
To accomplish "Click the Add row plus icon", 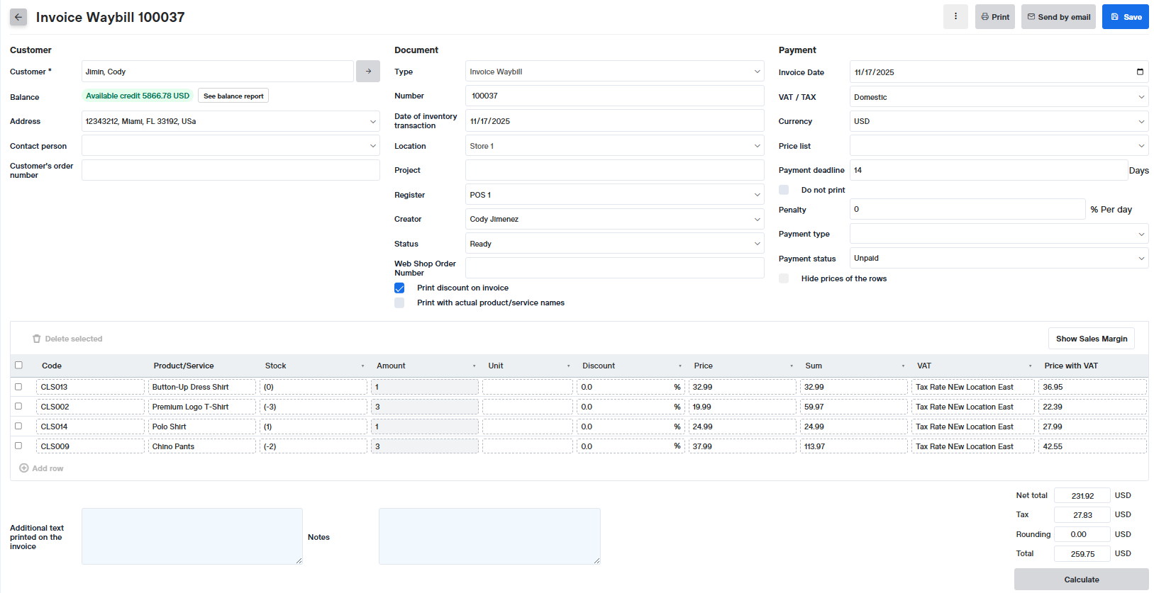I will pos(24,468).
